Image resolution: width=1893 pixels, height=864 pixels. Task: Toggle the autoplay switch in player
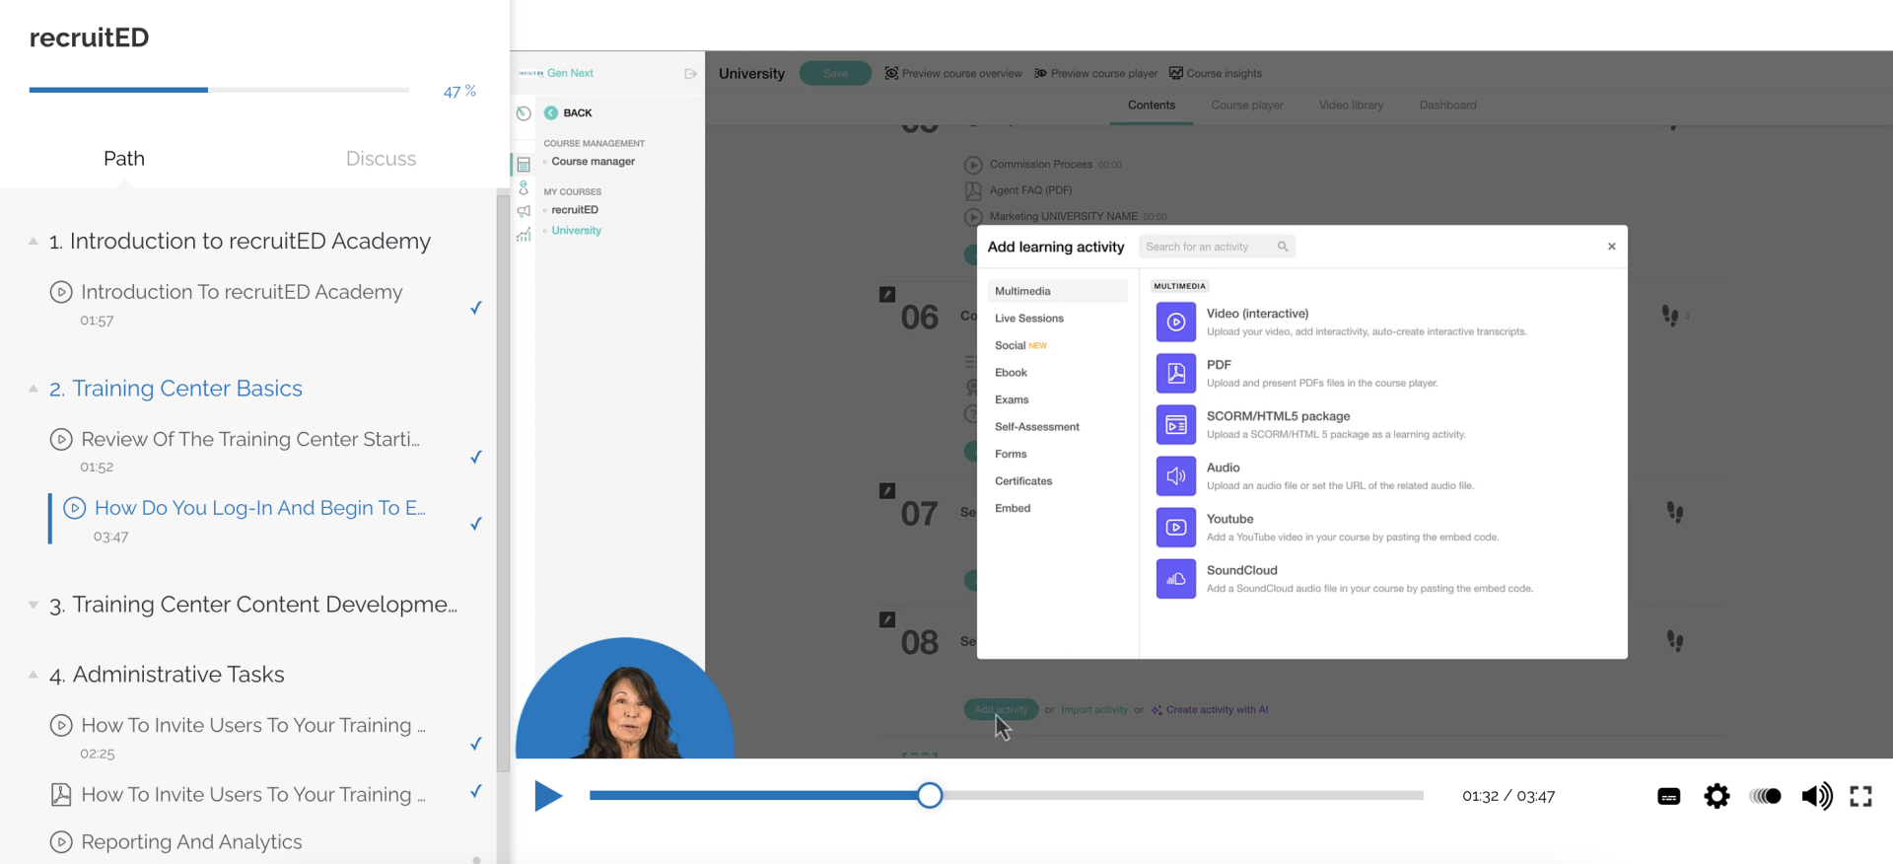click(x=1765, y=796)
